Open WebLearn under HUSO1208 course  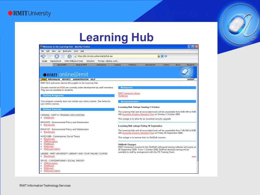click(49, 147)
